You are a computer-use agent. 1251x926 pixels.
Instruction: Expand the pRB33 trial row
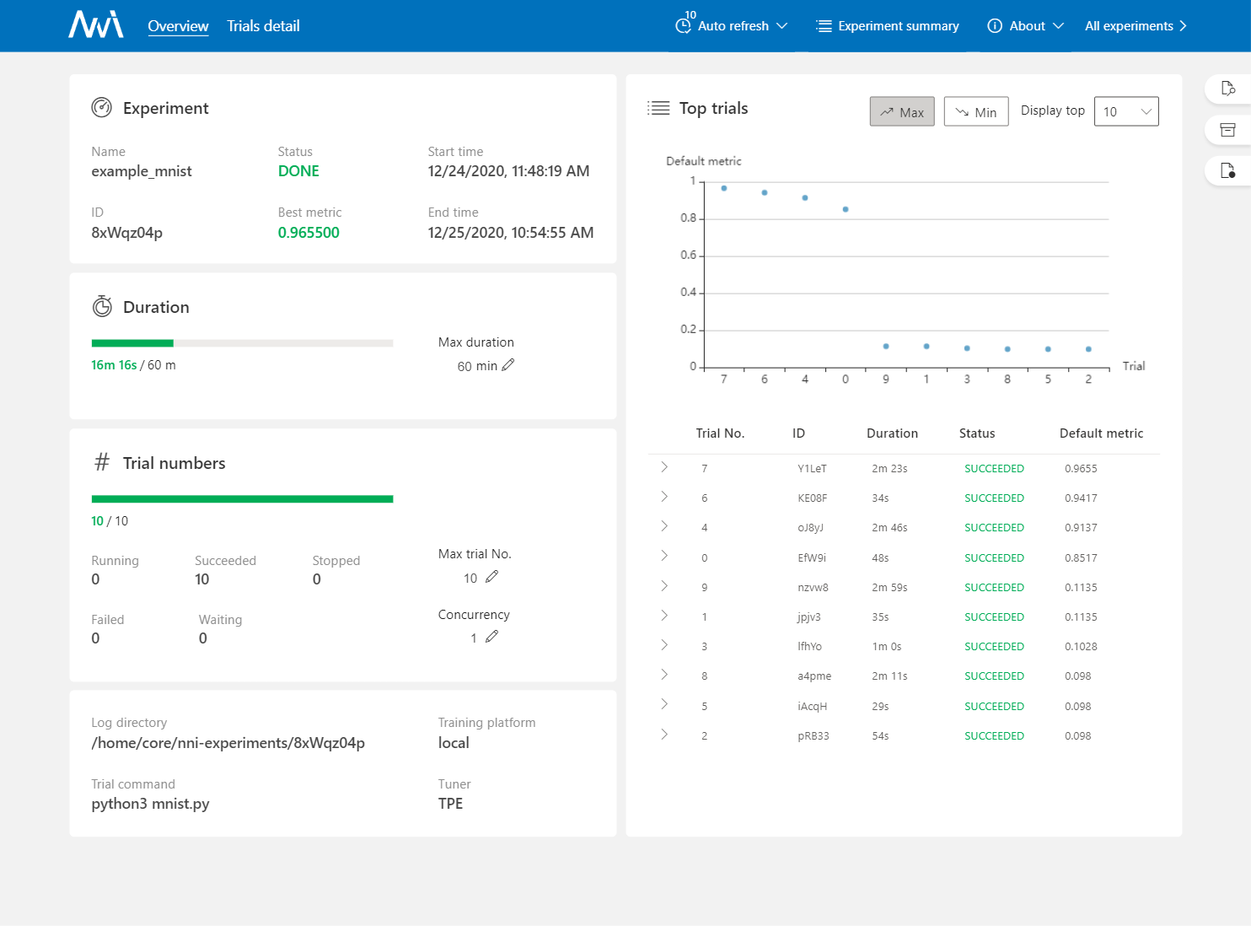click(664, 735)
